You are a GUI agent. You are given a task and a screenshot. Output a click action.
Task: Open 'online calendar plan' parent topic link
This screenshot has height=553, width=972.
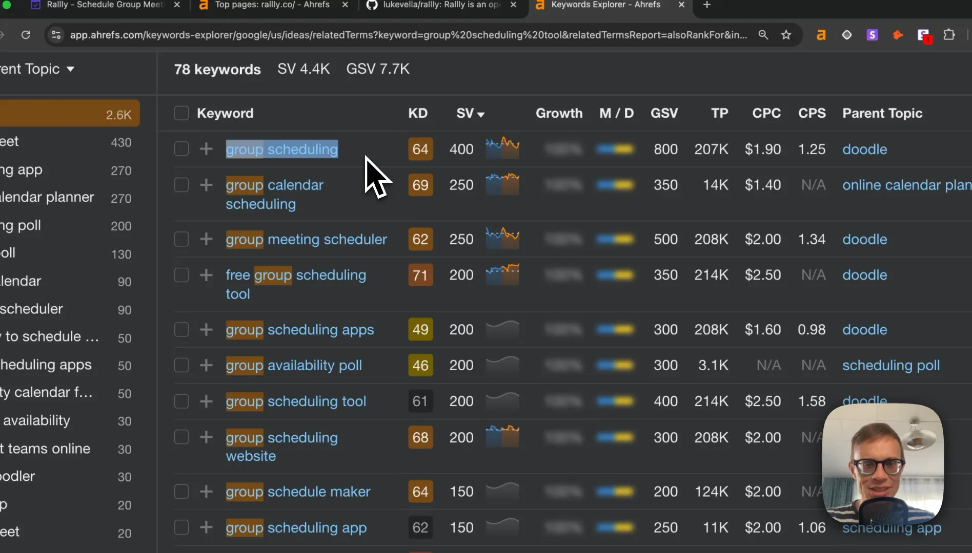[907, 185]
